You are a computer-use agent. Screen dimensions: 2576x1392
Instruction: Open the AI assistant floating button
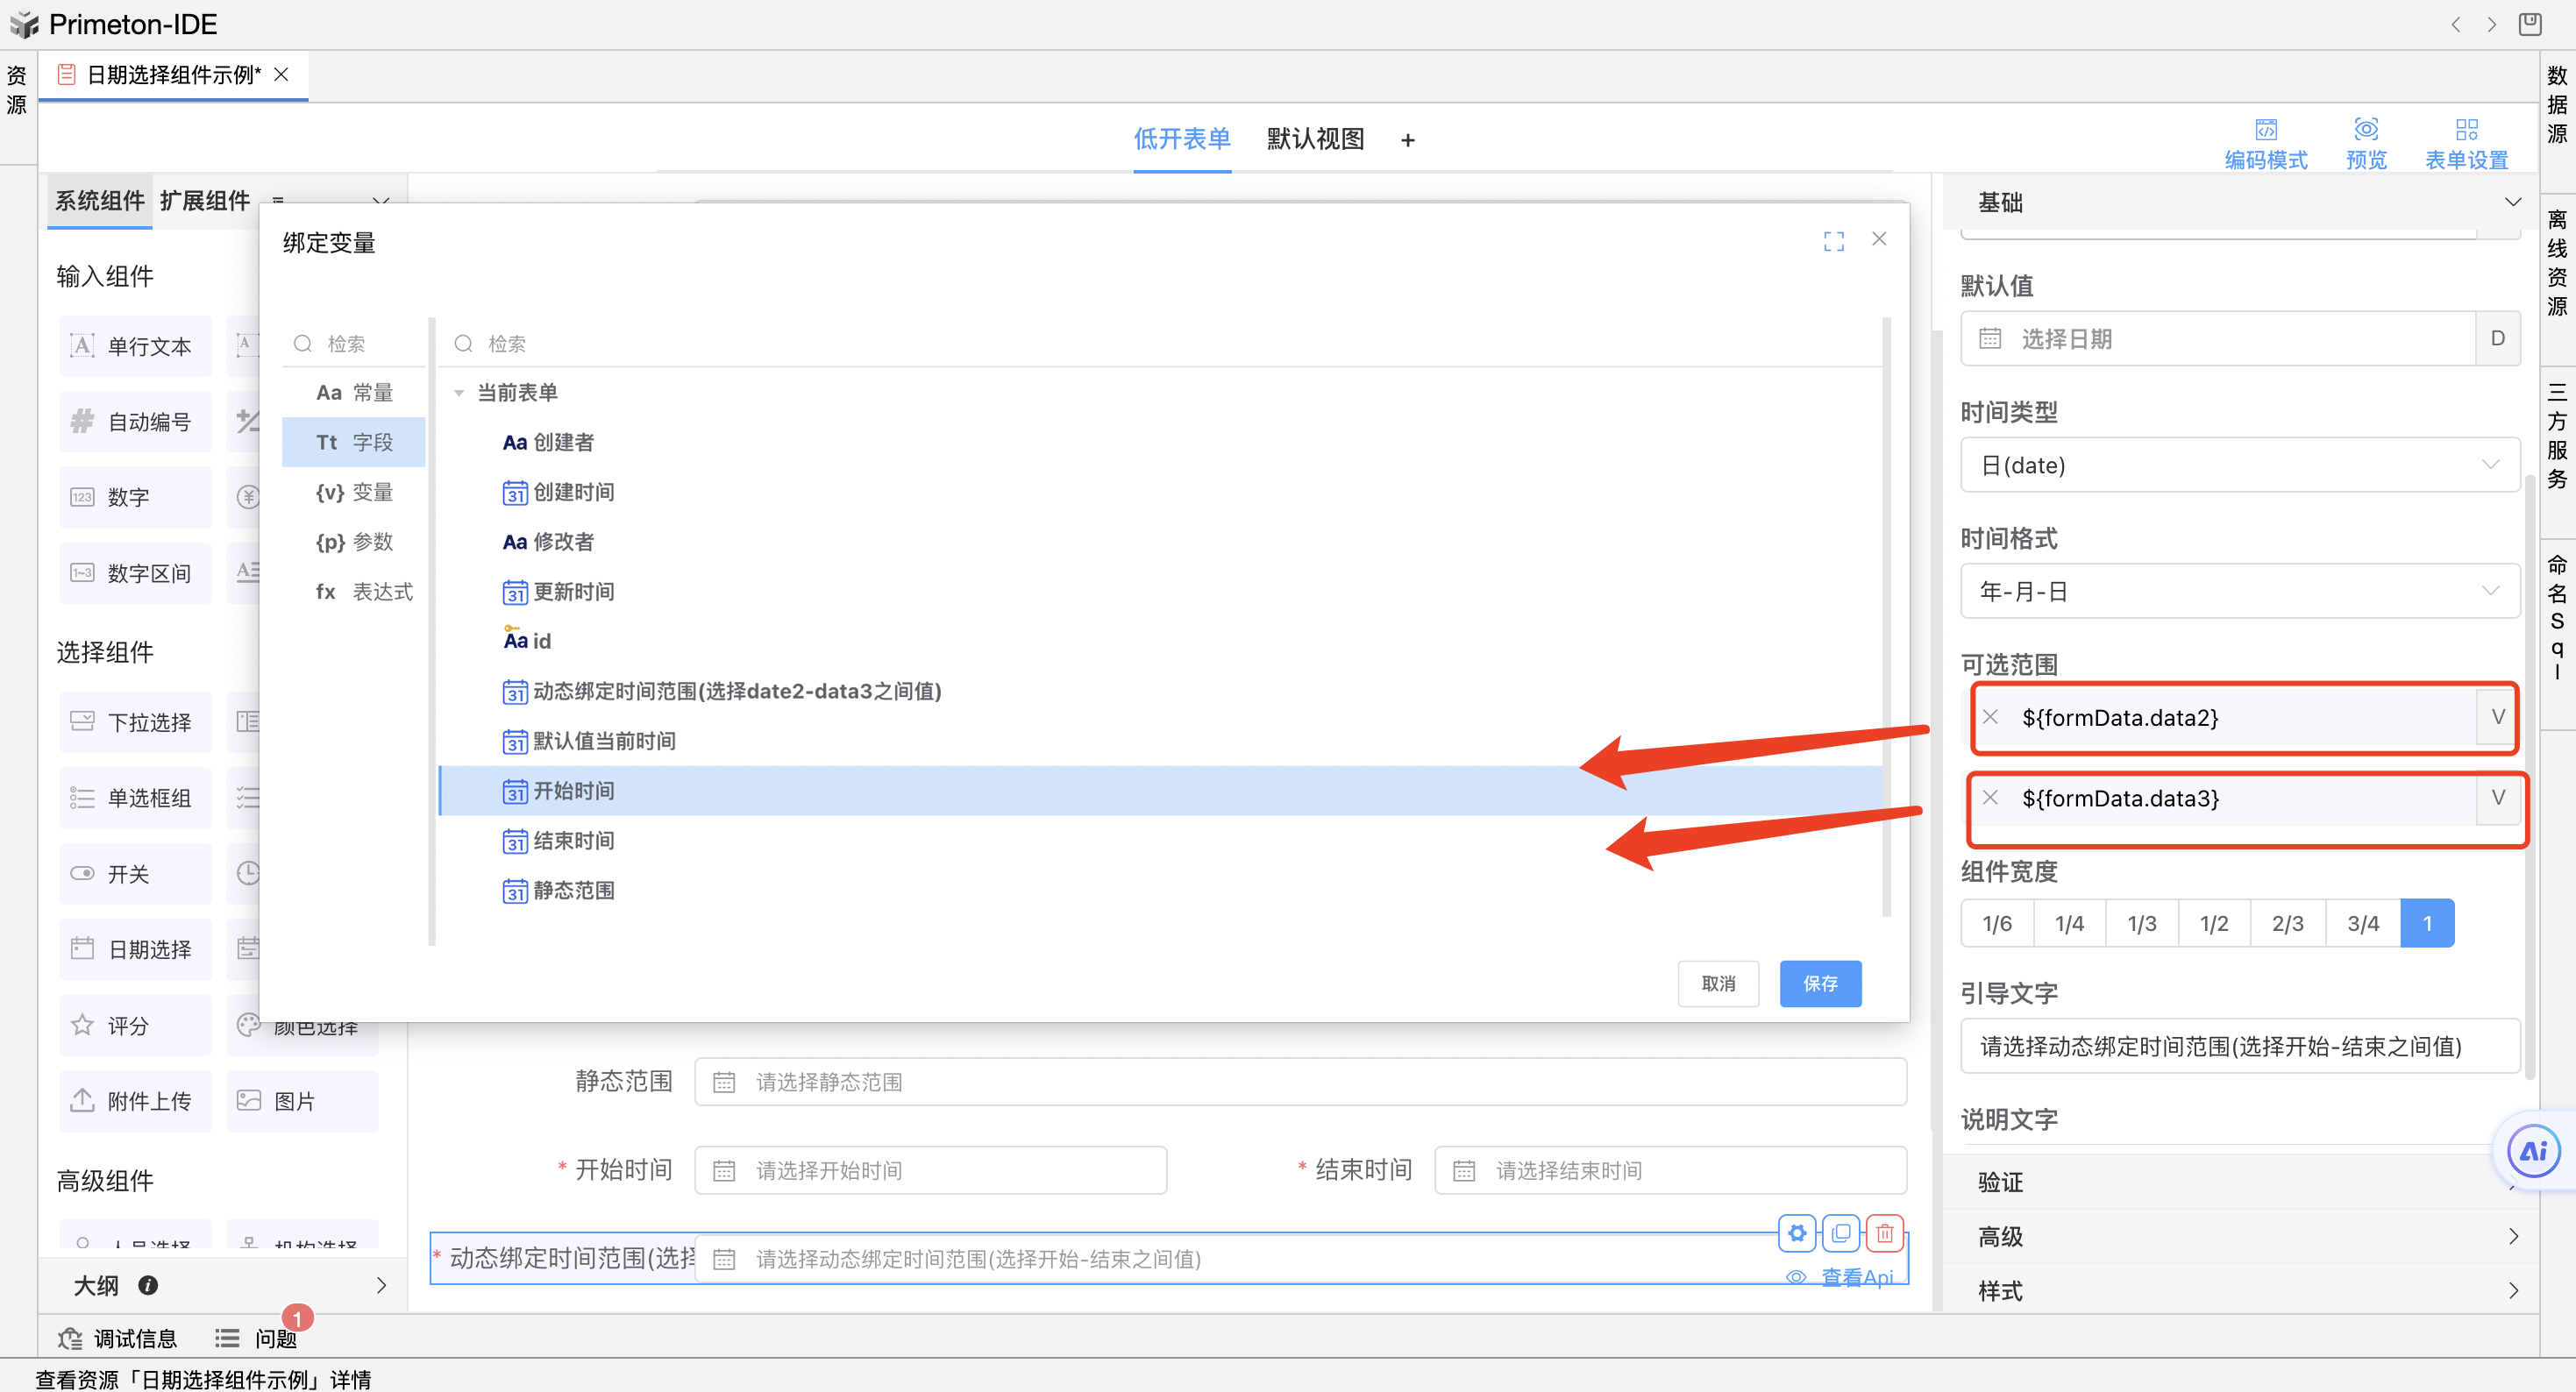click(2532, 1151)
